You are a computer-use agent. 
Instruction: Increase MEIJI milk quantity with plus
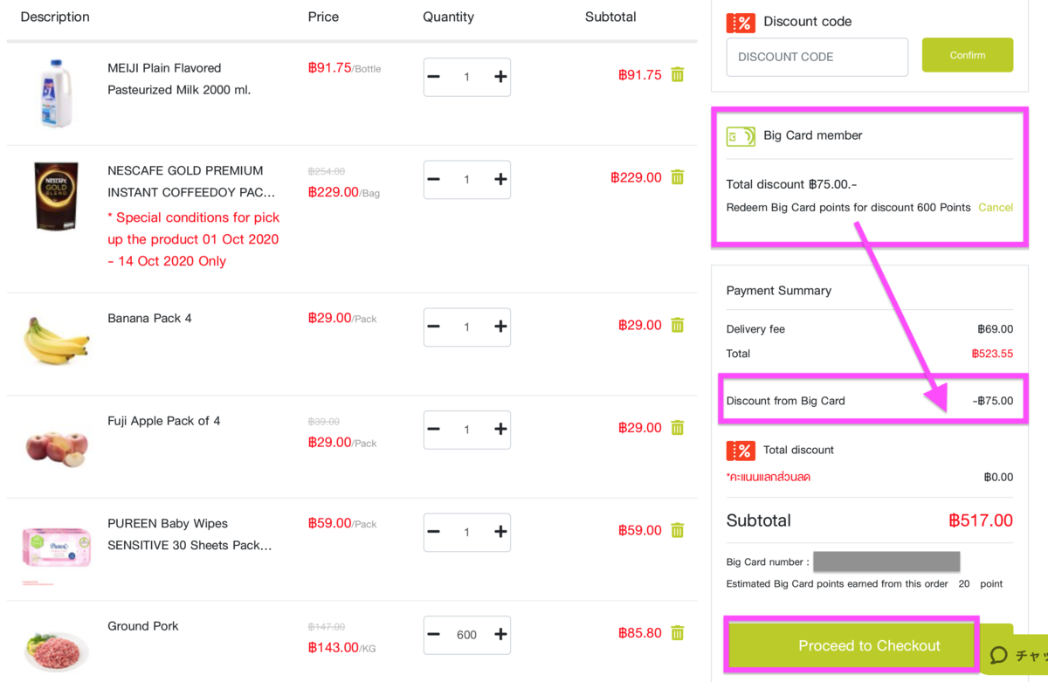(x=500, y=77)
